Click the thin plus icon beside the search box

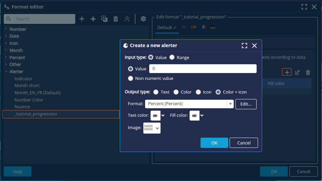[x=82, y=19]
